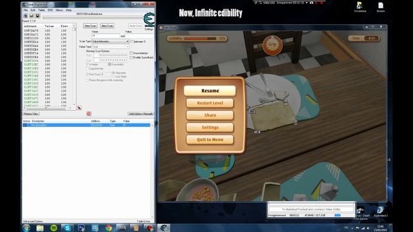Click Settings in the game pause menu
The image size is (413, 232).
(x=210, y=128)
